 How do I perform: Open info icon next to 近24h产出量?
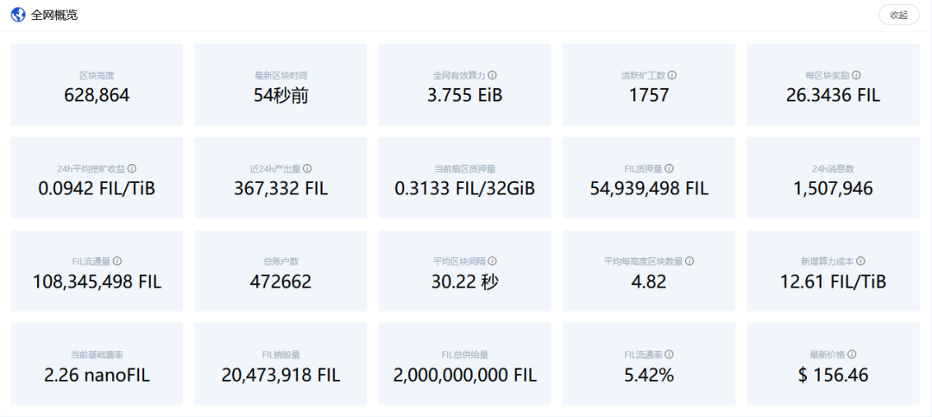[x=307, y=169]
